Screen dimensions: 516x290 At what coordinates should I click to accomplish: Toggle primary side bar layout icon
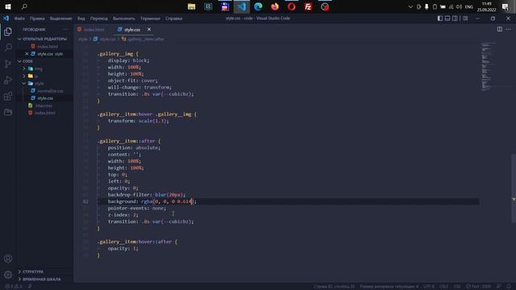(440, 19)
